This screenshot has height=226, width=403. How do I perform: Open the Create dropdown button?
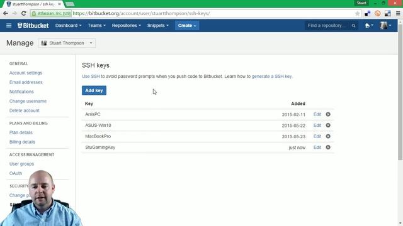pyautogui.click(x=187, y=26)
